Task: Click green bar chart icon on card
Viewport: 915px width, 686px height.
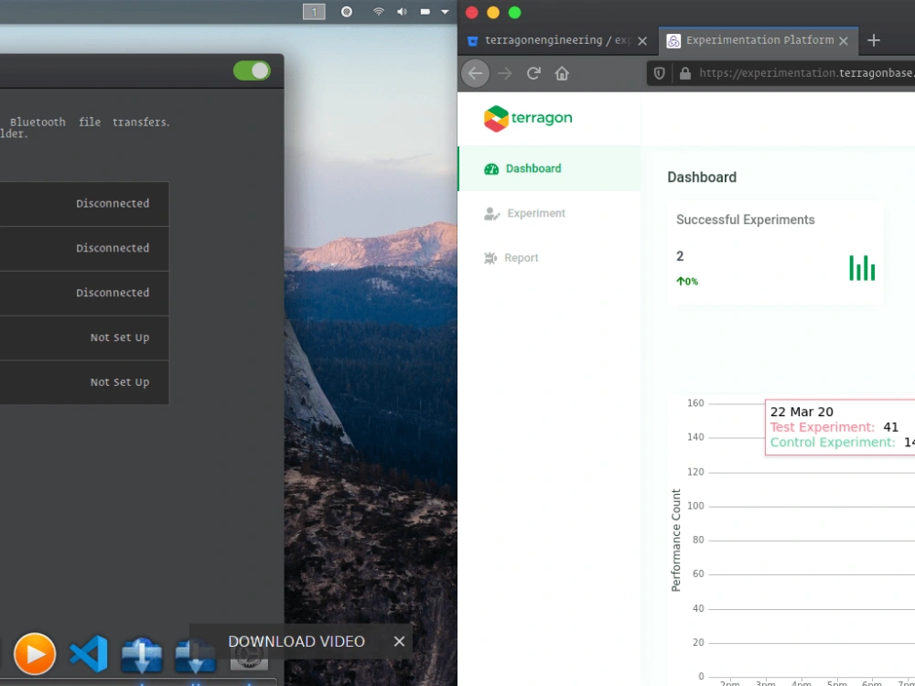Action: (x=862, y=268)
